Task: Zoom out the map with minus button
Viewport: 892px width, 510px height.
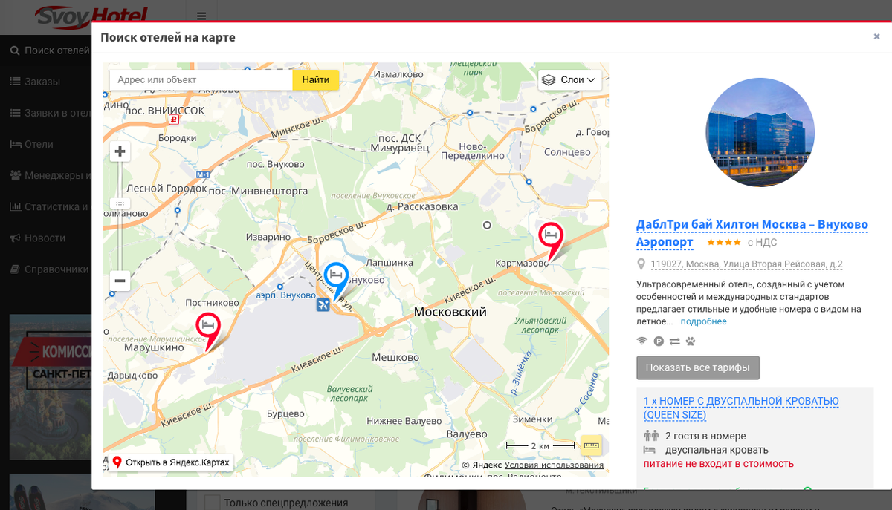Action: (x=120, y=281)
